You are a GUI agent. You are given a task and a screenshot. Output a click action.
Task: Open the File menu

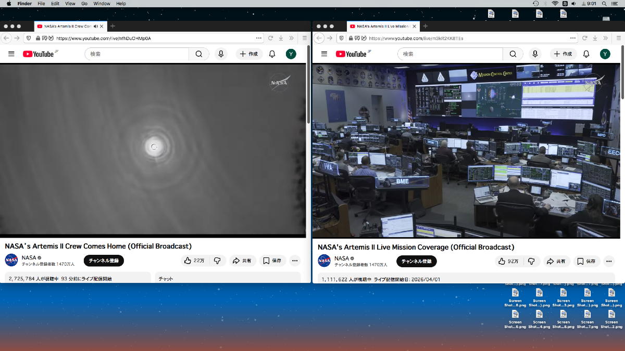tap(41, 4)
